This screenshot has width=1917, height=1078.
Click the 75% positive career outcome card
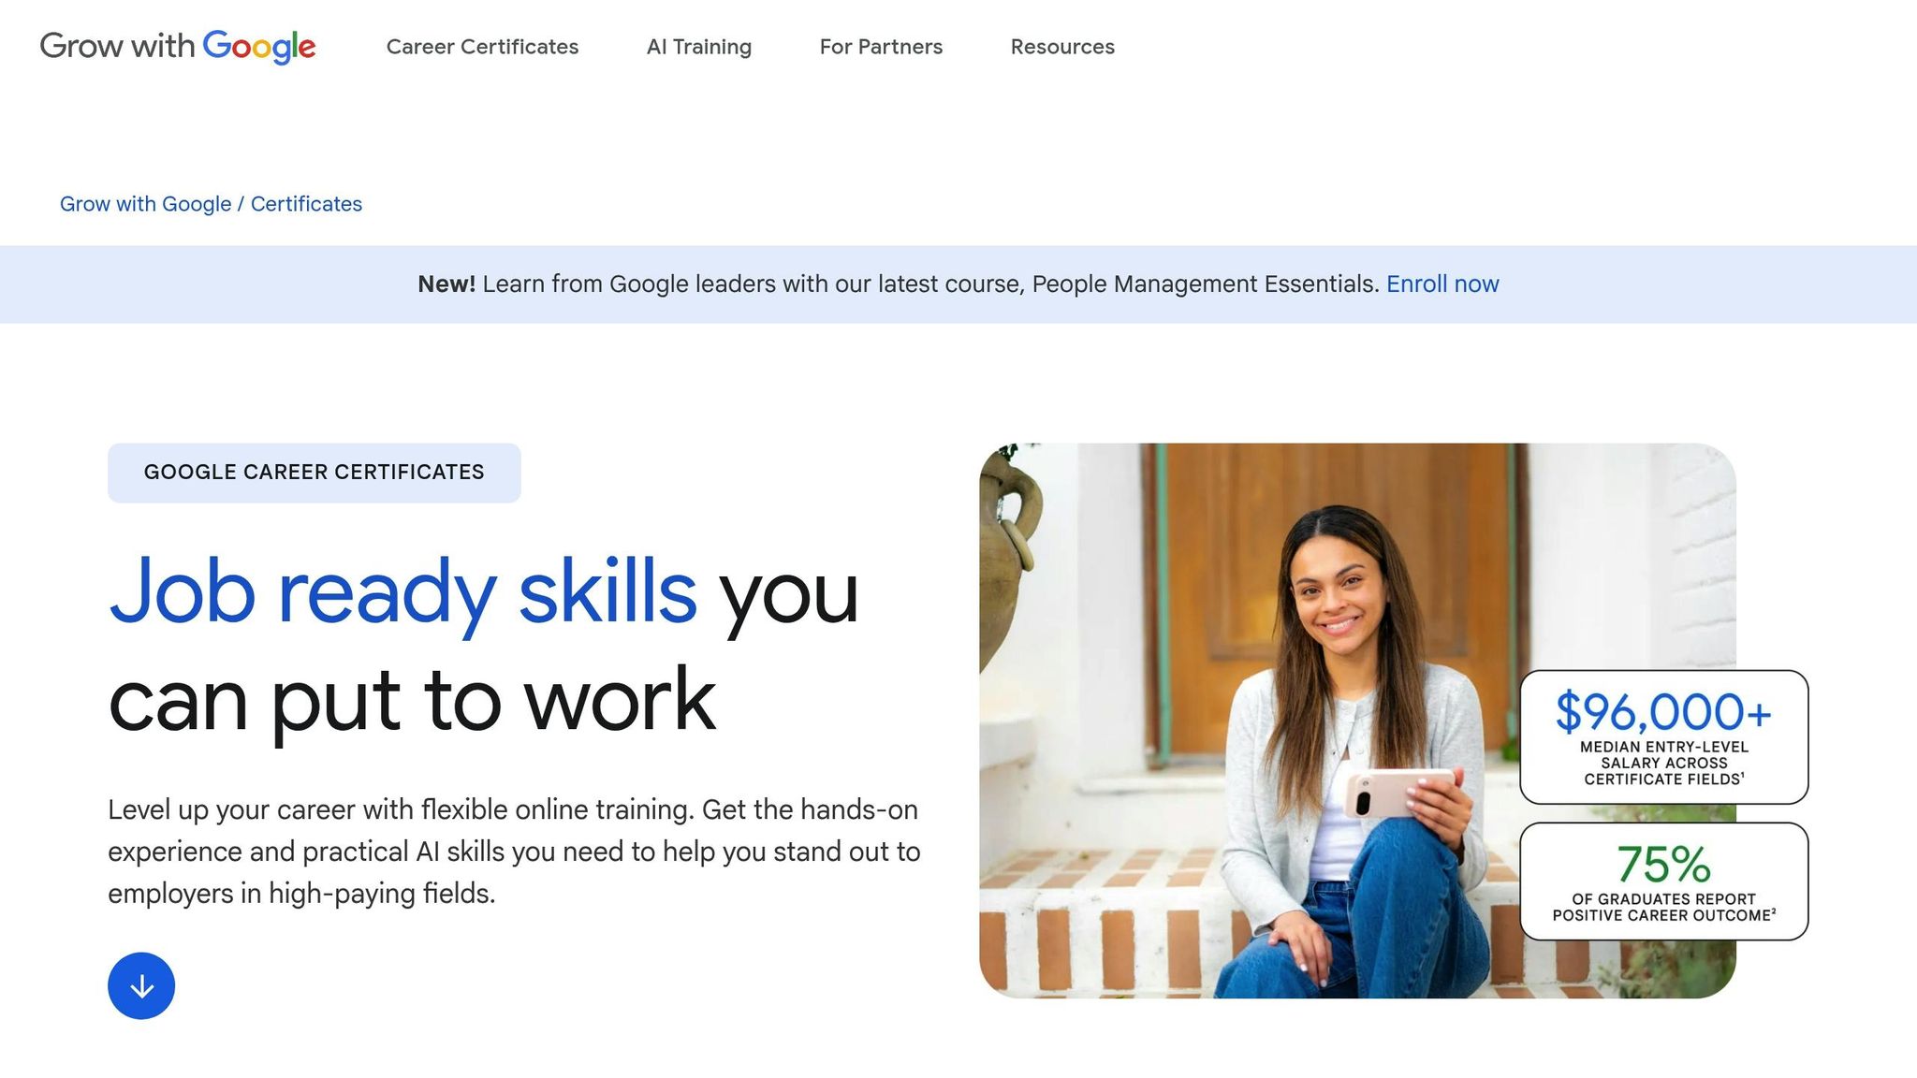tap(1665, 881)
